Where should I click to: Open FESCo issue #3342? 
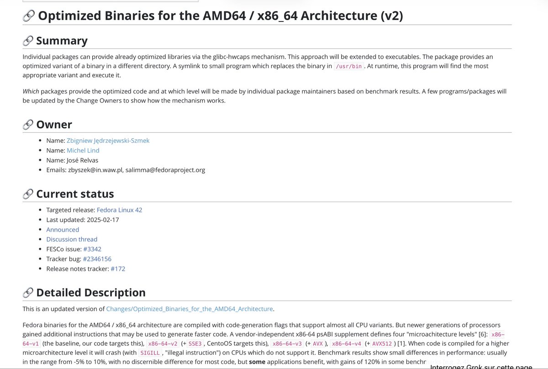(92, 249)
